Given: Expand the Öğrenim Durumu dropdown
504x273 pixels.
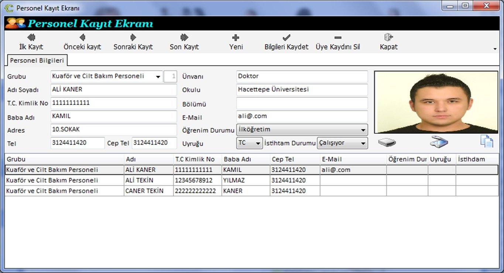Looking at the screenshot, I should pos(363,130).
